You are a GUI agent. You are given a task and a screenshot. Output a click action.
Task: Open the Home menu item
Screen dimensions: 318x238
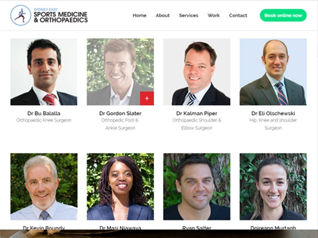point(140,15)
